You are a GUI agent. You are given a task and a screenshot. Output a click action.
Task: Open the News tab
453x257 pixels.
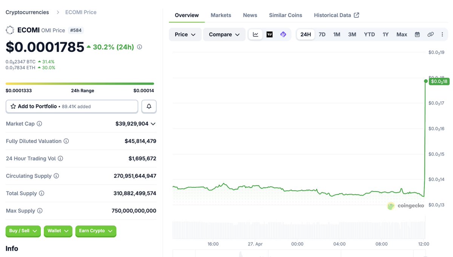point(250,15)
